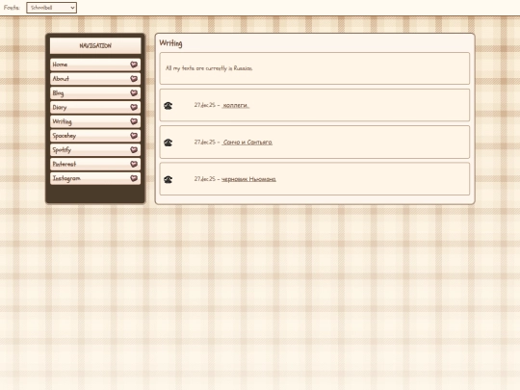The height and width of the screenshot is (390, 520).
Task: Open the Санчо и Сантьяго text link
Action: [247, 143]
